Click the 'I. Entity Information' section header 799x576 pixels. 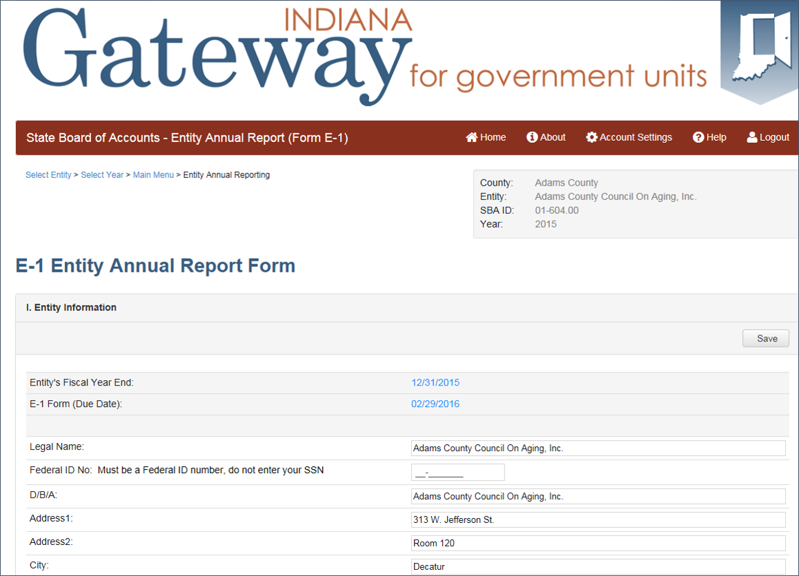point(71,307)
